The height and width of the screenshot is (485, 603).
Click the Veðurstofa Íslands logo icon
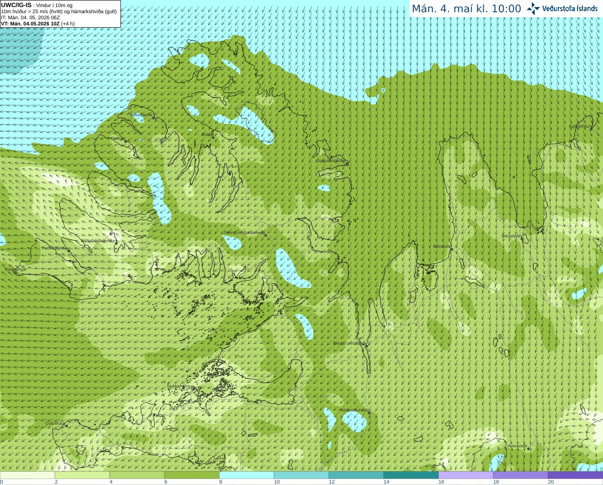[x=533, y=8]
